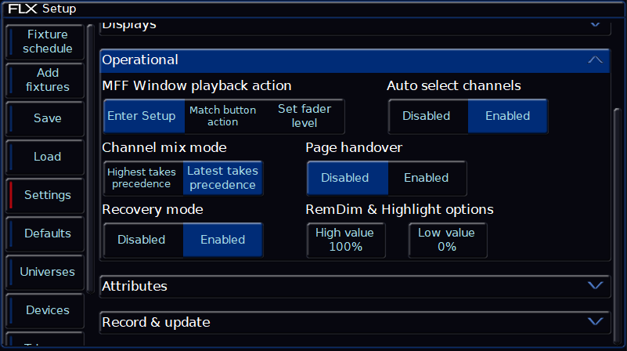Select Latest takes precedence mix mode
This screenshot has width=627, height=351.
(x=223, y=178)
